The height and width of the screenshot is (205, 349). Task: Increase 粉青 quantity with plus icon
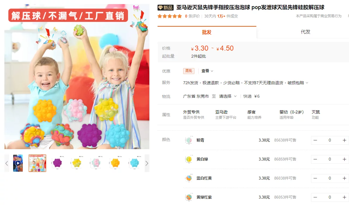click(344, 140)
